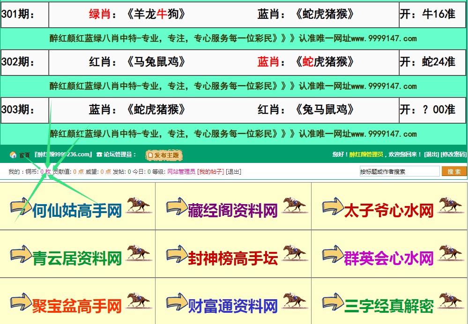Open the 封神榜高手坛 link

[x=233, y=258]
